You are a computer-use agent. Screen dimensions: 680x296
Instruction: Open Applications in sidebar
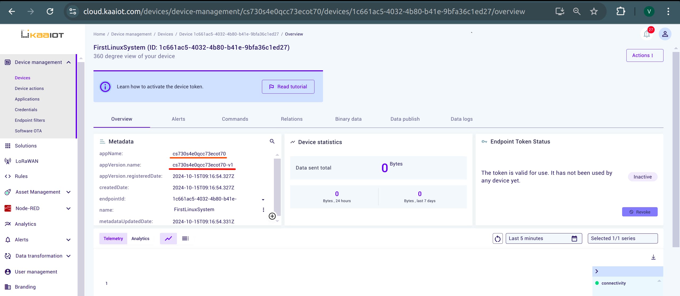coord(27,99)
